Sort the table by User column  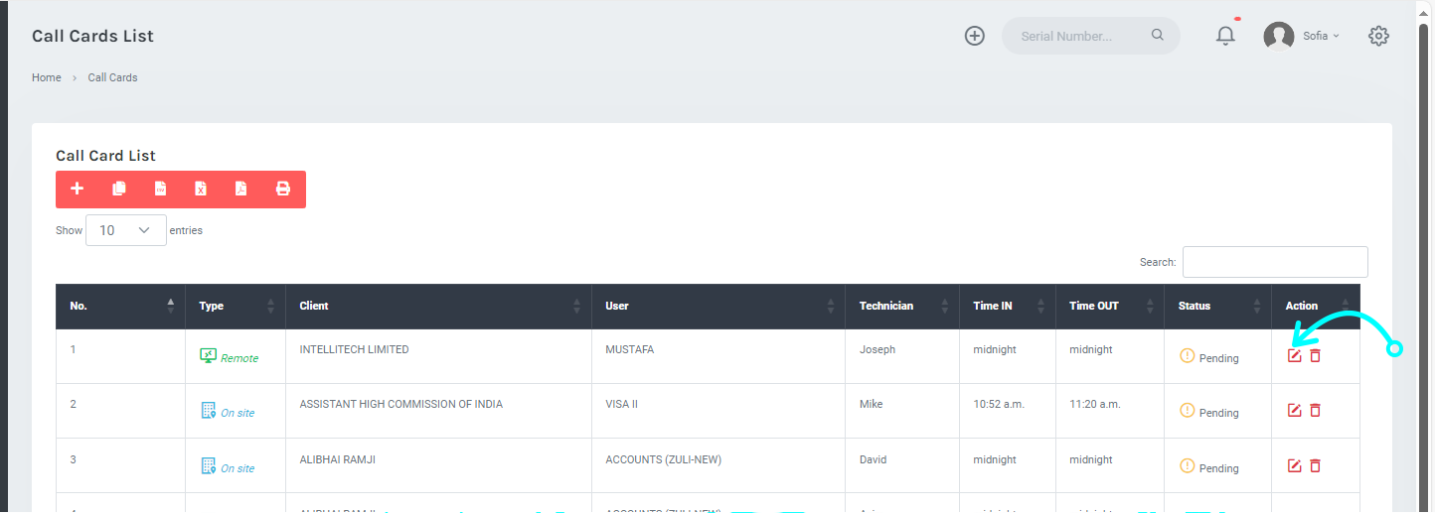pyautogui.click(x=718, y=307)
